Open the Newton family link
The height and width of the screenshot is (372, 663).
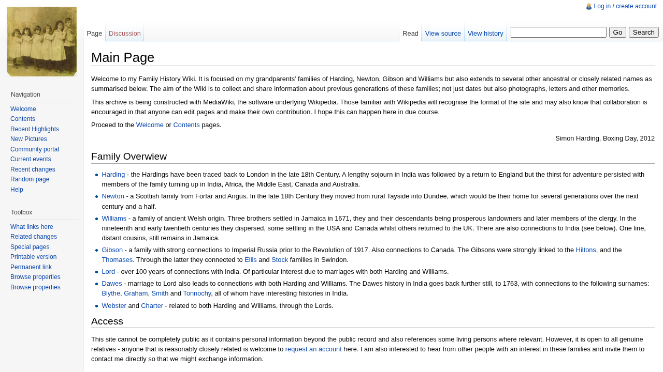pos(112,196)
